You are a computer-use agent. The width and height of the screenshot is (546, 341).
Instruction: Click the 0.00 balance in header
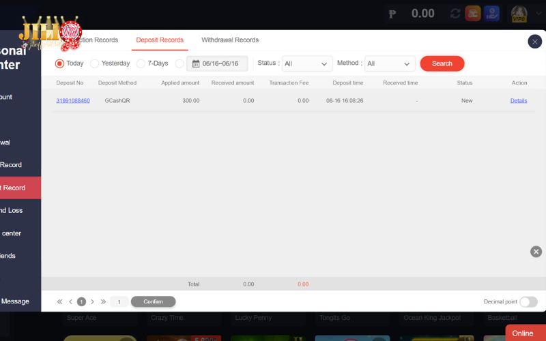(423, 14)
